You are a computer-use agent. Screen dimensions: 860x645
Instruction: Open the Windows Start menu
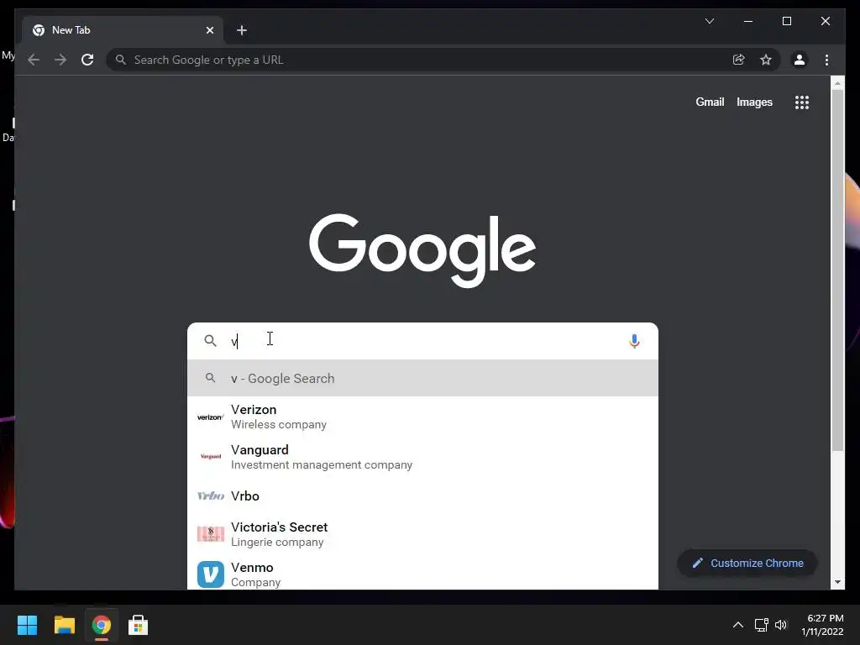(27, 625)
